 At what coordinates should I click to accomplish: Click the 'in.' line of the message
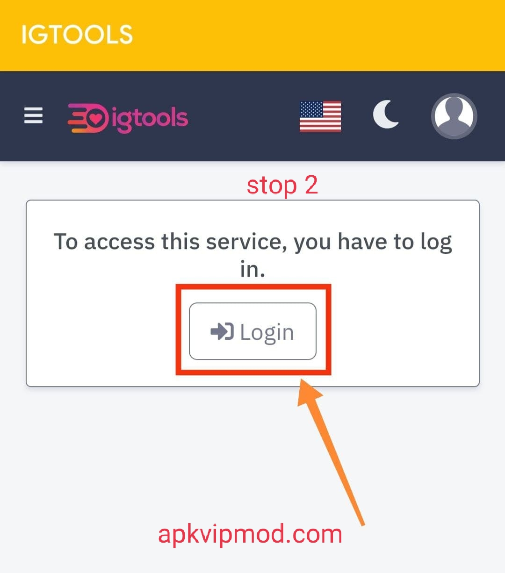pyautogui.click(x=252, y=269)
